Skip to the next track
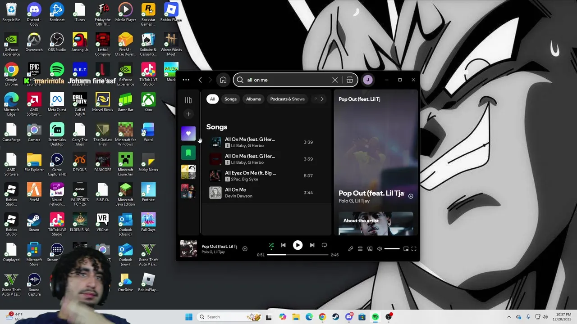The width and height of the screenshot is (577, 324). [x=312, y=245]
